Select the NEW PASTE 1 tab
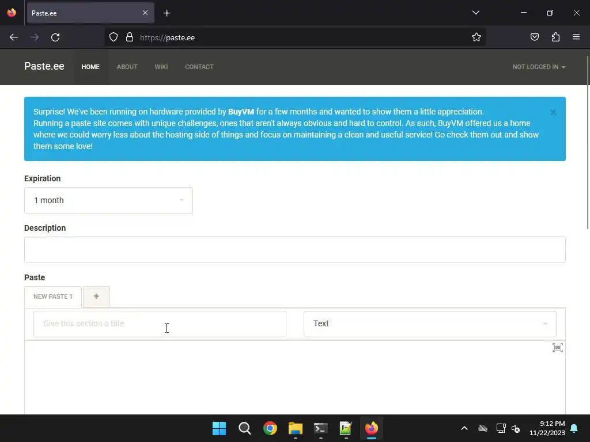The width and height of the screenshot is (590, 442). coord(53,297)
